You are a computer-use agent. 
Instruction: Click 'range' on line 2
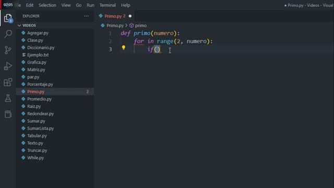(165, 41)
